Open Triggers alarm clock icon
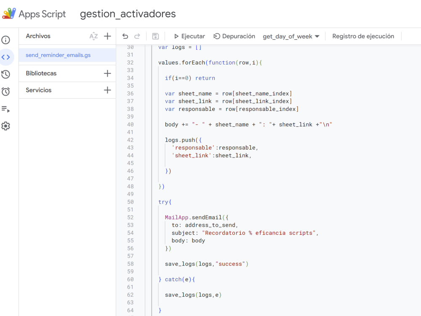The width and height of the screenshot is (421, 316). pyautogui.click(x=5, y=91)
